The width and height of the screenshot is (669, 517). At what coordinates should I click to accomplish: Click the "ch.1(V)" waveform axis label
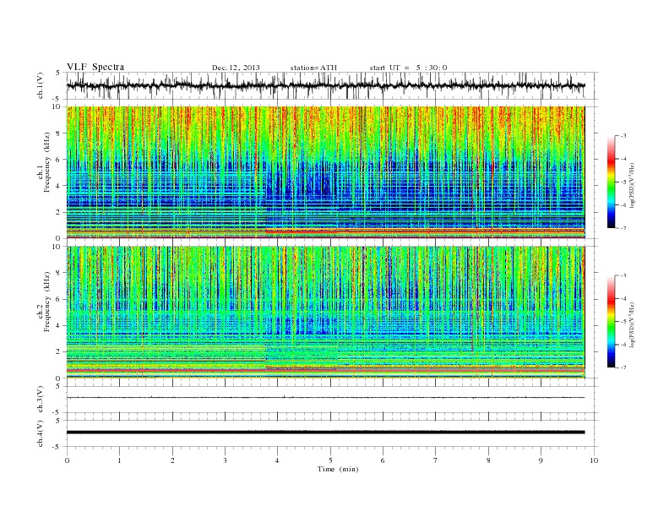(41, 85)
